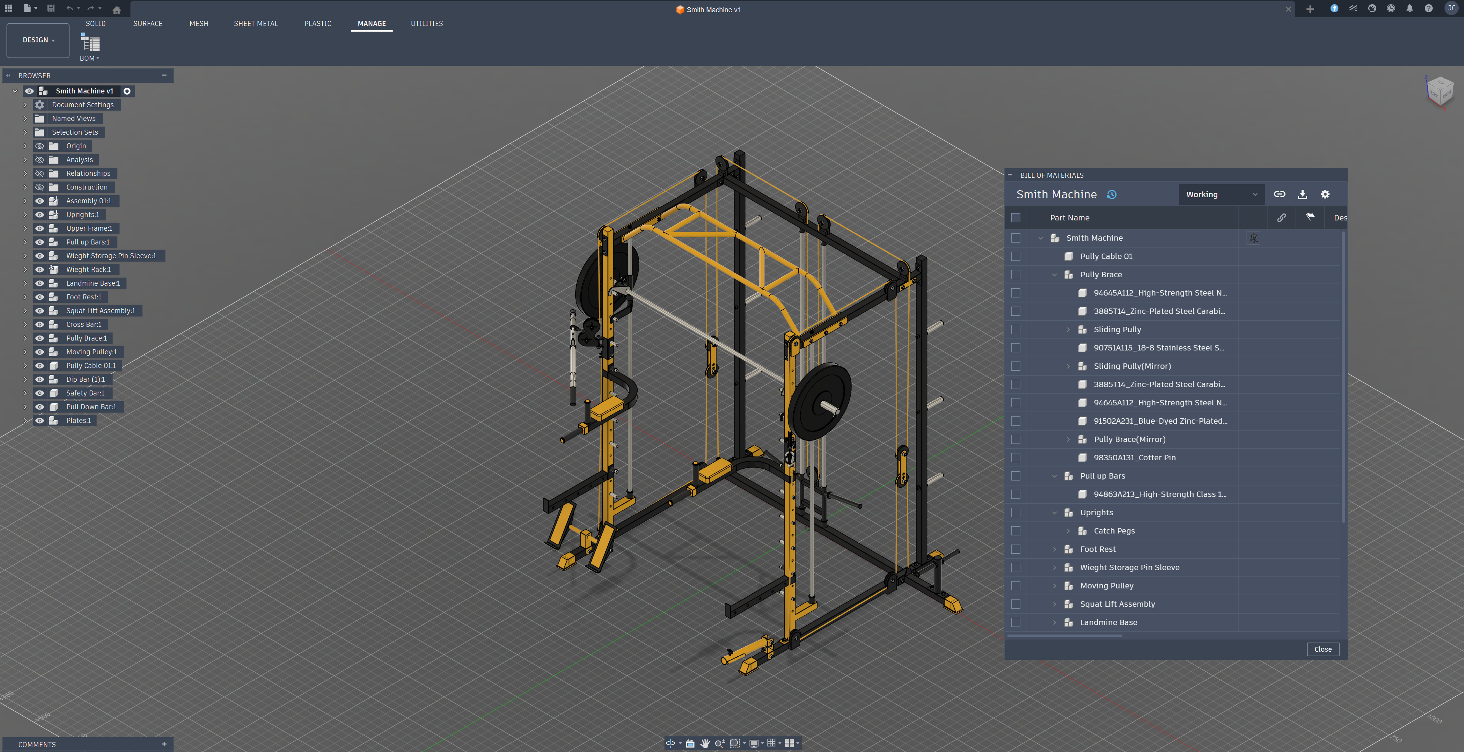The height and width of the screenshot is (752, 1464).
Task: Show the hidden Origin folder
Action: pyautogui.click(x=39, y=146)
